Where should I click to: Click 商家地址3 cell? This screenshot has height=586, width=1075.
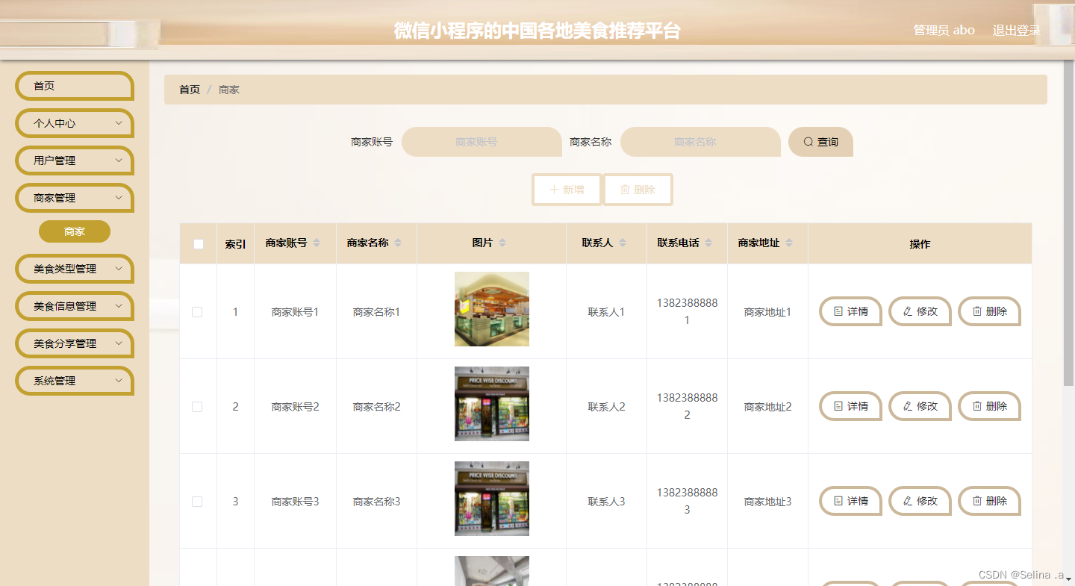(767, 502)
